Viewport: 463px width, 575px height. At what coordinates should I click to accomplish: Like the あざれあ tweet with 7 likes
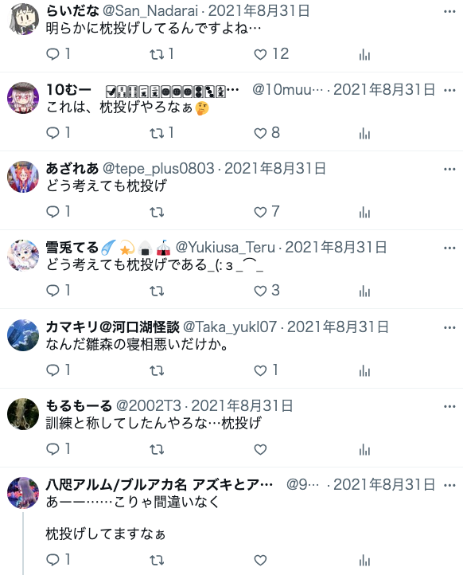pyautogui.click(x=267, y=212)
